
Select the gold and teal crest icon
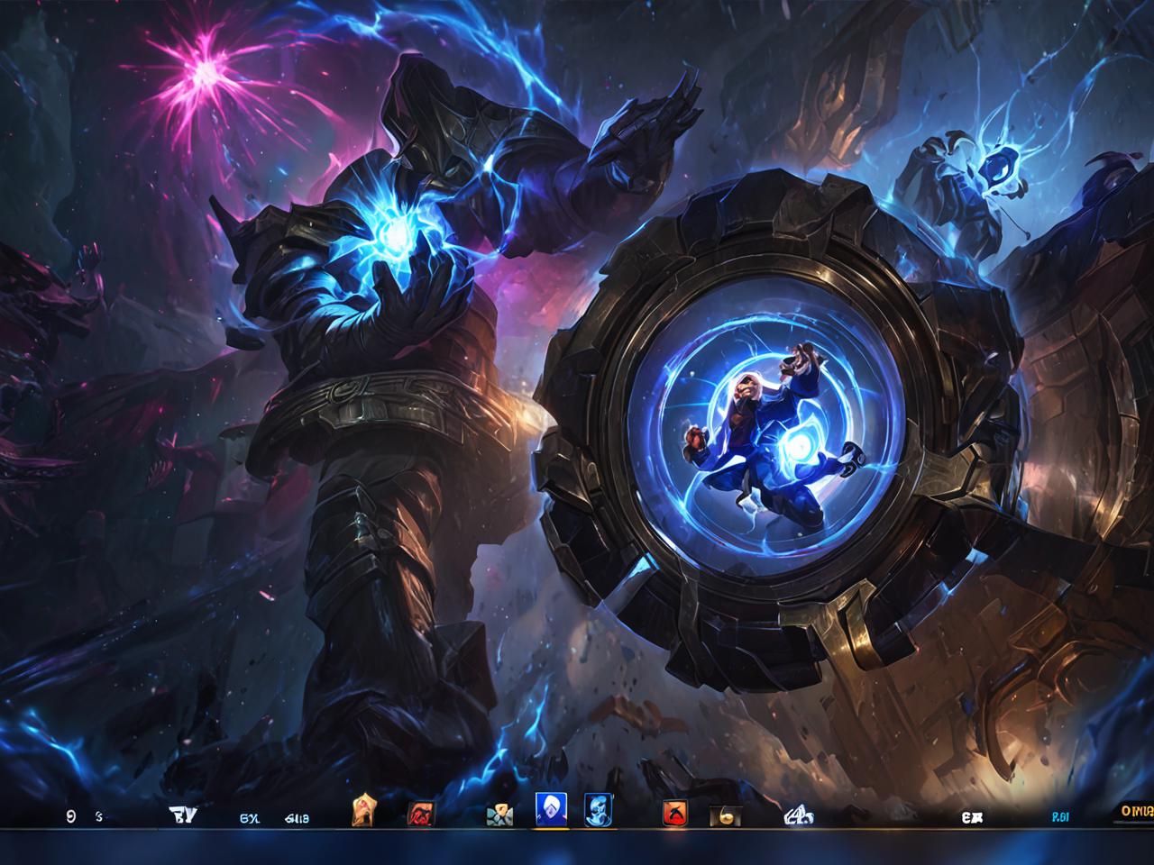[499, 816]
